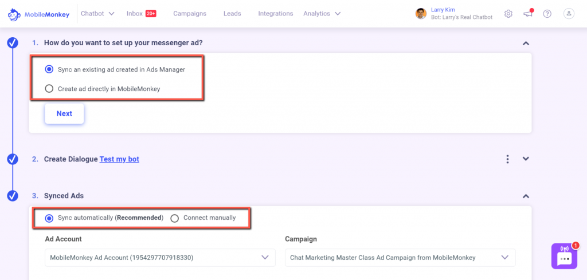Select Sync an existing ad option
The width and height of the screenshot is (587, 280).
pyautogui.click(x=115, y=69)
